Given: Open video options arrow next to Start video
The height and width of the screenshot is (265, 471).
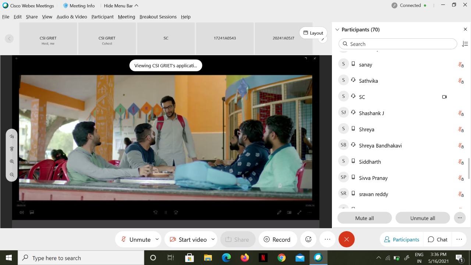Looking at the screenshot, I should 213,239.
